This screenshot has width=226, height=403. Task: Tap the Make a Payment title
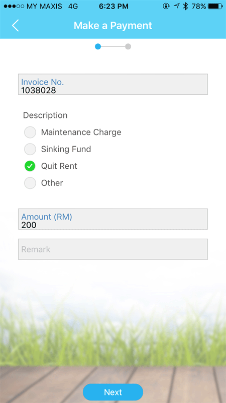click(112, 26)
